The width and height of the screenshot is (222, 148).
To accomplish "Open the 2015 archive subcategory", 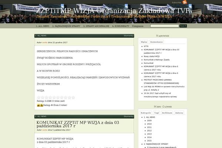I will [149, 141].
